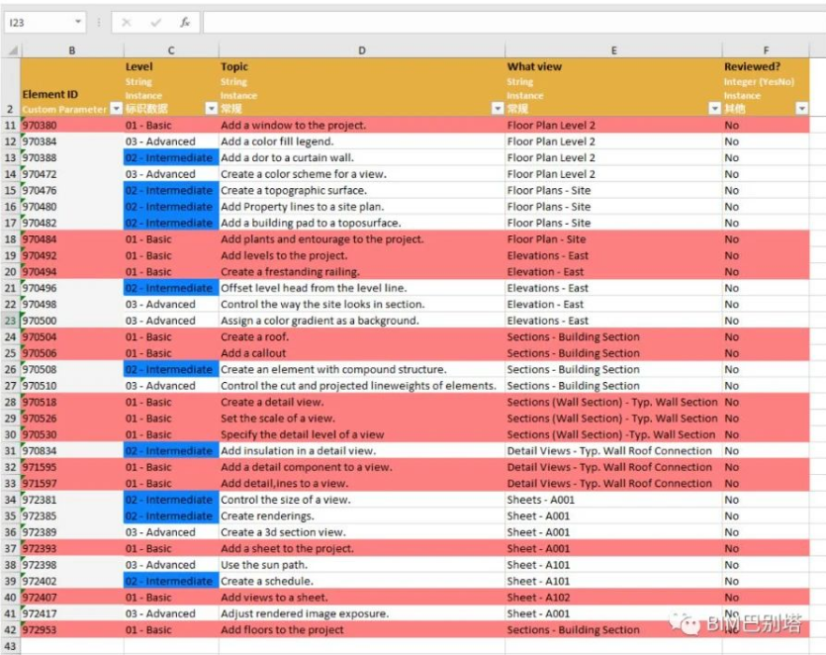Viewport: 826px width, 655px height.
Task: Click the confirm entry checkmark icon
Action: (x=156, y=23)
